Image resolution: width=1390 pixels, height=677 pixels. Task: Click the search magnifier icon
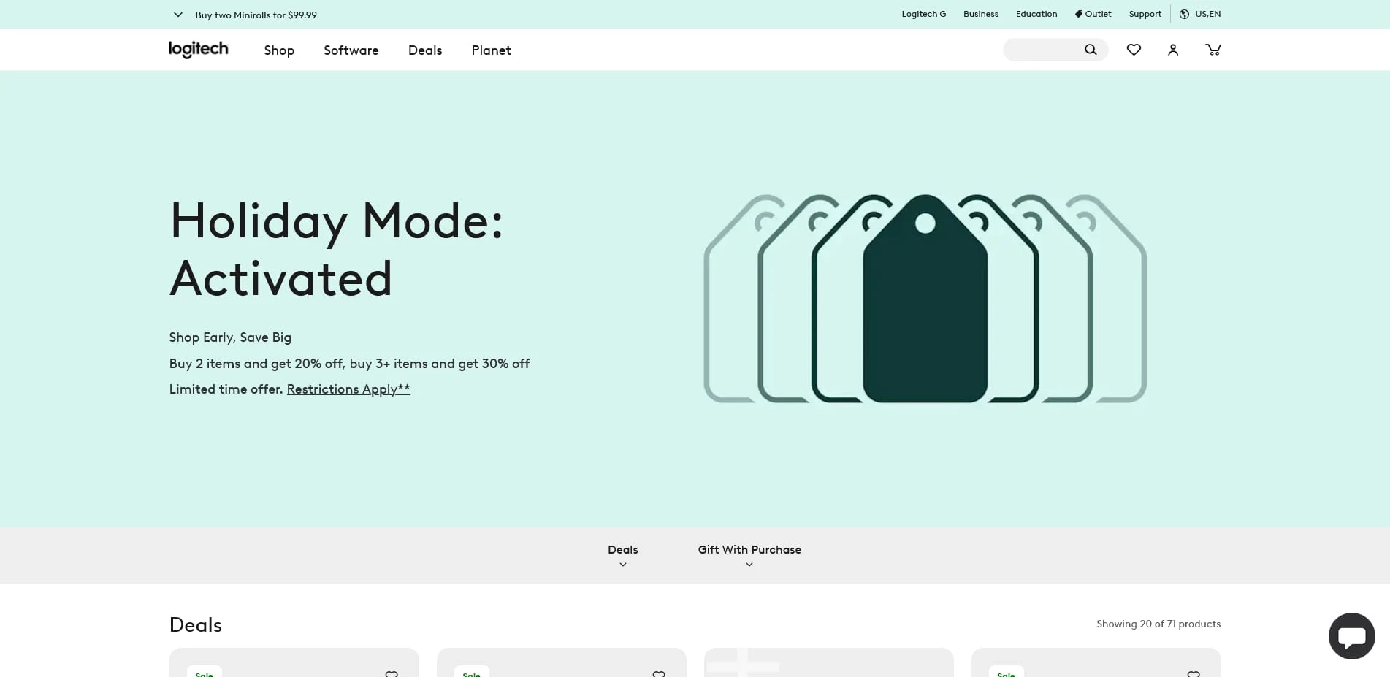point(1090,50)
